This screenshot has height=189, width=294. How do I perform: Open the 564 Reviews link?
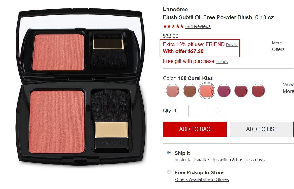198,26
